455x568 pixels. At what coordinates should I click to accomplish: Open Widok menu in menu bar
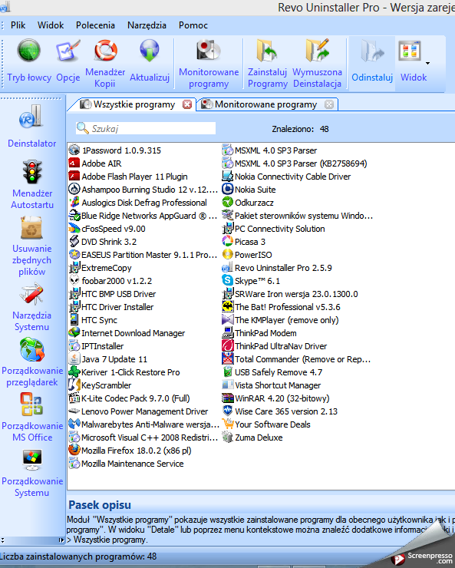tap(51, 25)
